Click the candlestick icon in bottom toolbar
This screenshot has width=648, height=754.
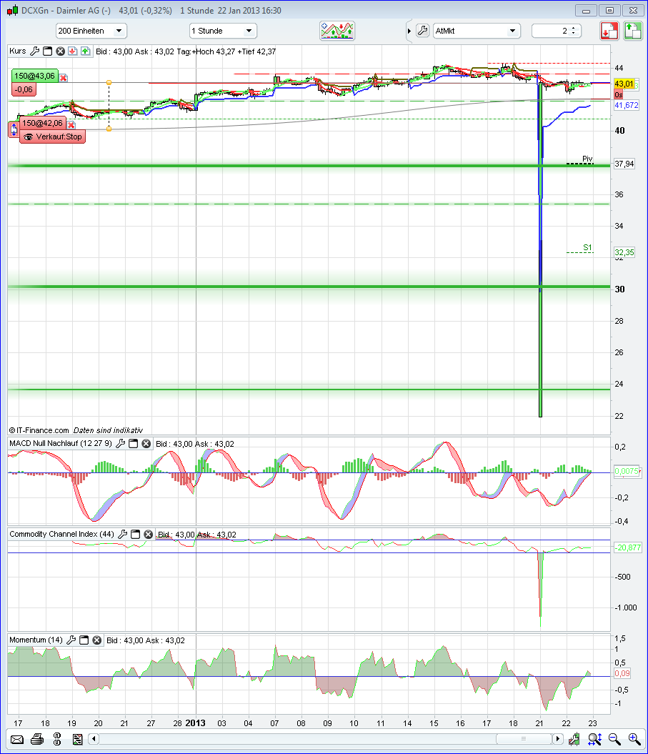574,739
